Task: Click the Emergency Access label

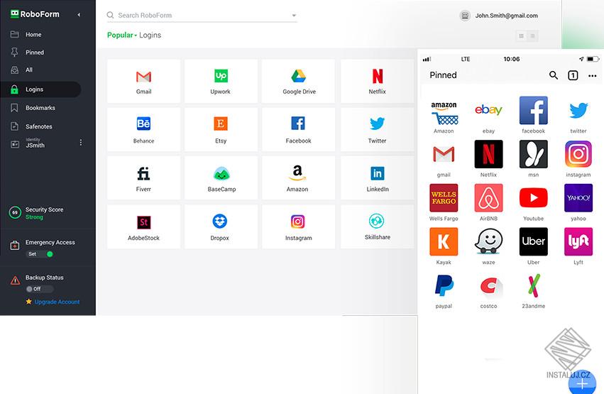Action: (x=50, y=242)
